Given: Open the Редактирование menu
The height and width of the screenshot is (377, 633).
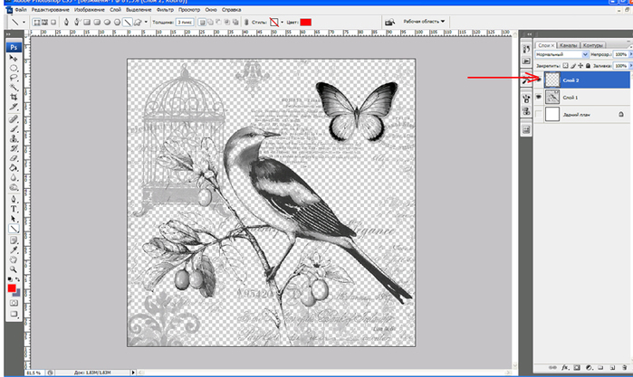Looking at the screenshot, I should (x=50, y=10).
